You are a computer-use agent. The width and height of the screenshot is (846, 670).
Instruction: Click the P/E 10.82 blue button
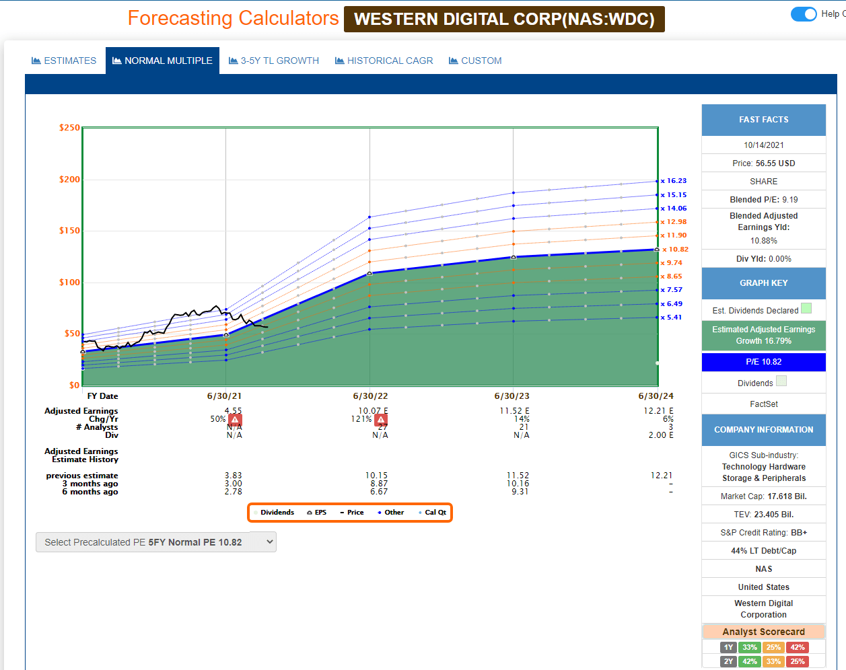[x=763, y=362]
